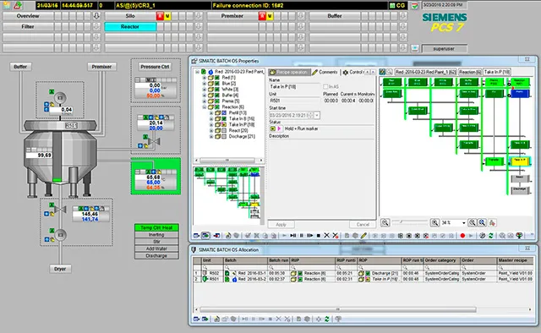
Task: Select the Discharge [21] tree item
Action: [x=242, y=137]
